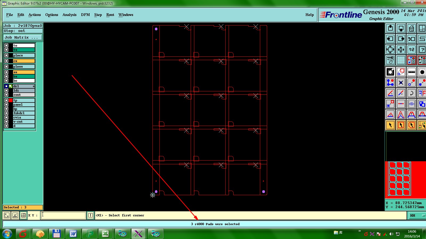
Task: Open the Rout menu
Action: [110, 15]
